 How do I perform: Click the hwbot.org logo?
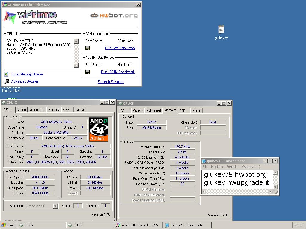[114, 15]
